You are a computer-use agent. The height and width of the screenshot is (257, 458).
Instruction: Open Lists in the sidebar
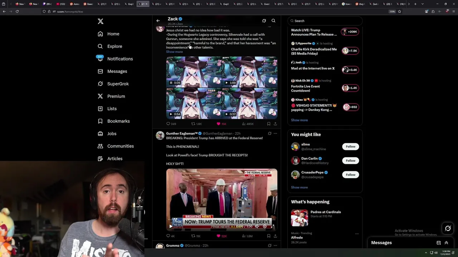[x=107, y=109]
